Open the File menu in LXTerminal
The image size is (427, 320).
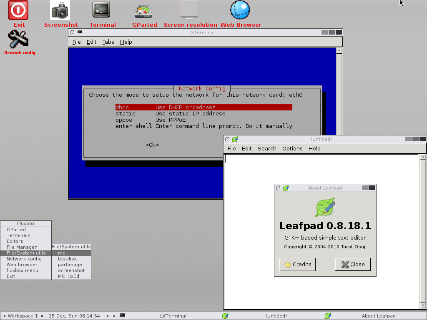point(77,42)
